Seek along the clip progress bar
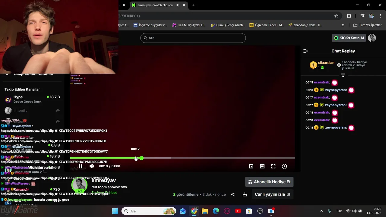 tap(182, 158)
